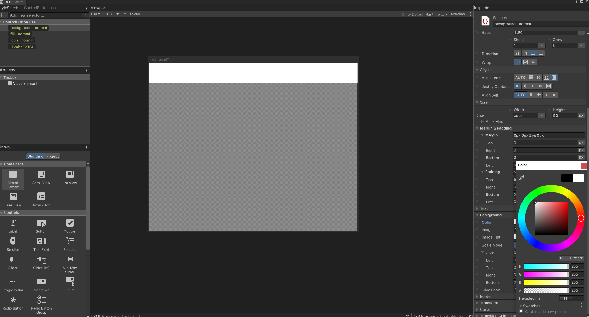The width and height of the screenshot is (589, 317).
Task: Set Justify Content to center icon
Action: tap(525, 86)
